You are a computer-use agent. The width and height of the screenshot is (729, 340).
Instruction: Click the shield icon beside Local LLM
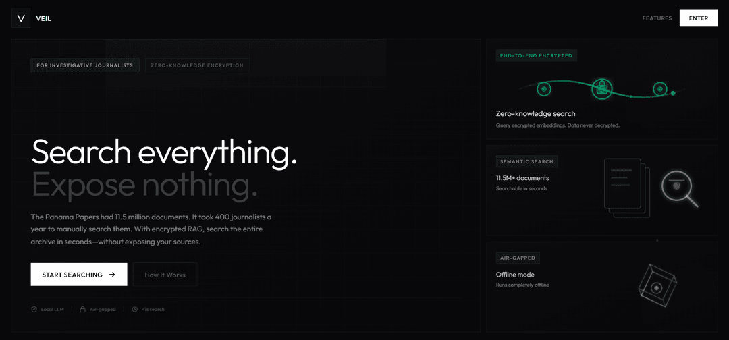(x=34, y=310)
